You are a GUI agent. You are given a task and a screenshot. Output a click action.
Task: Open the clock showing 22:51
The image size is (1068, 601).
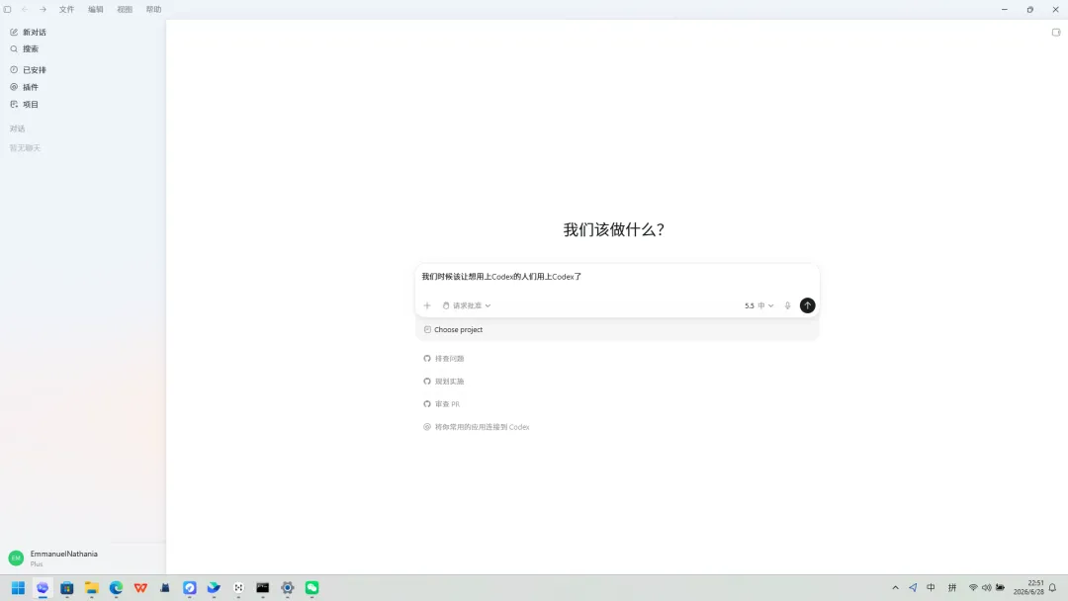click(1028, 587)
